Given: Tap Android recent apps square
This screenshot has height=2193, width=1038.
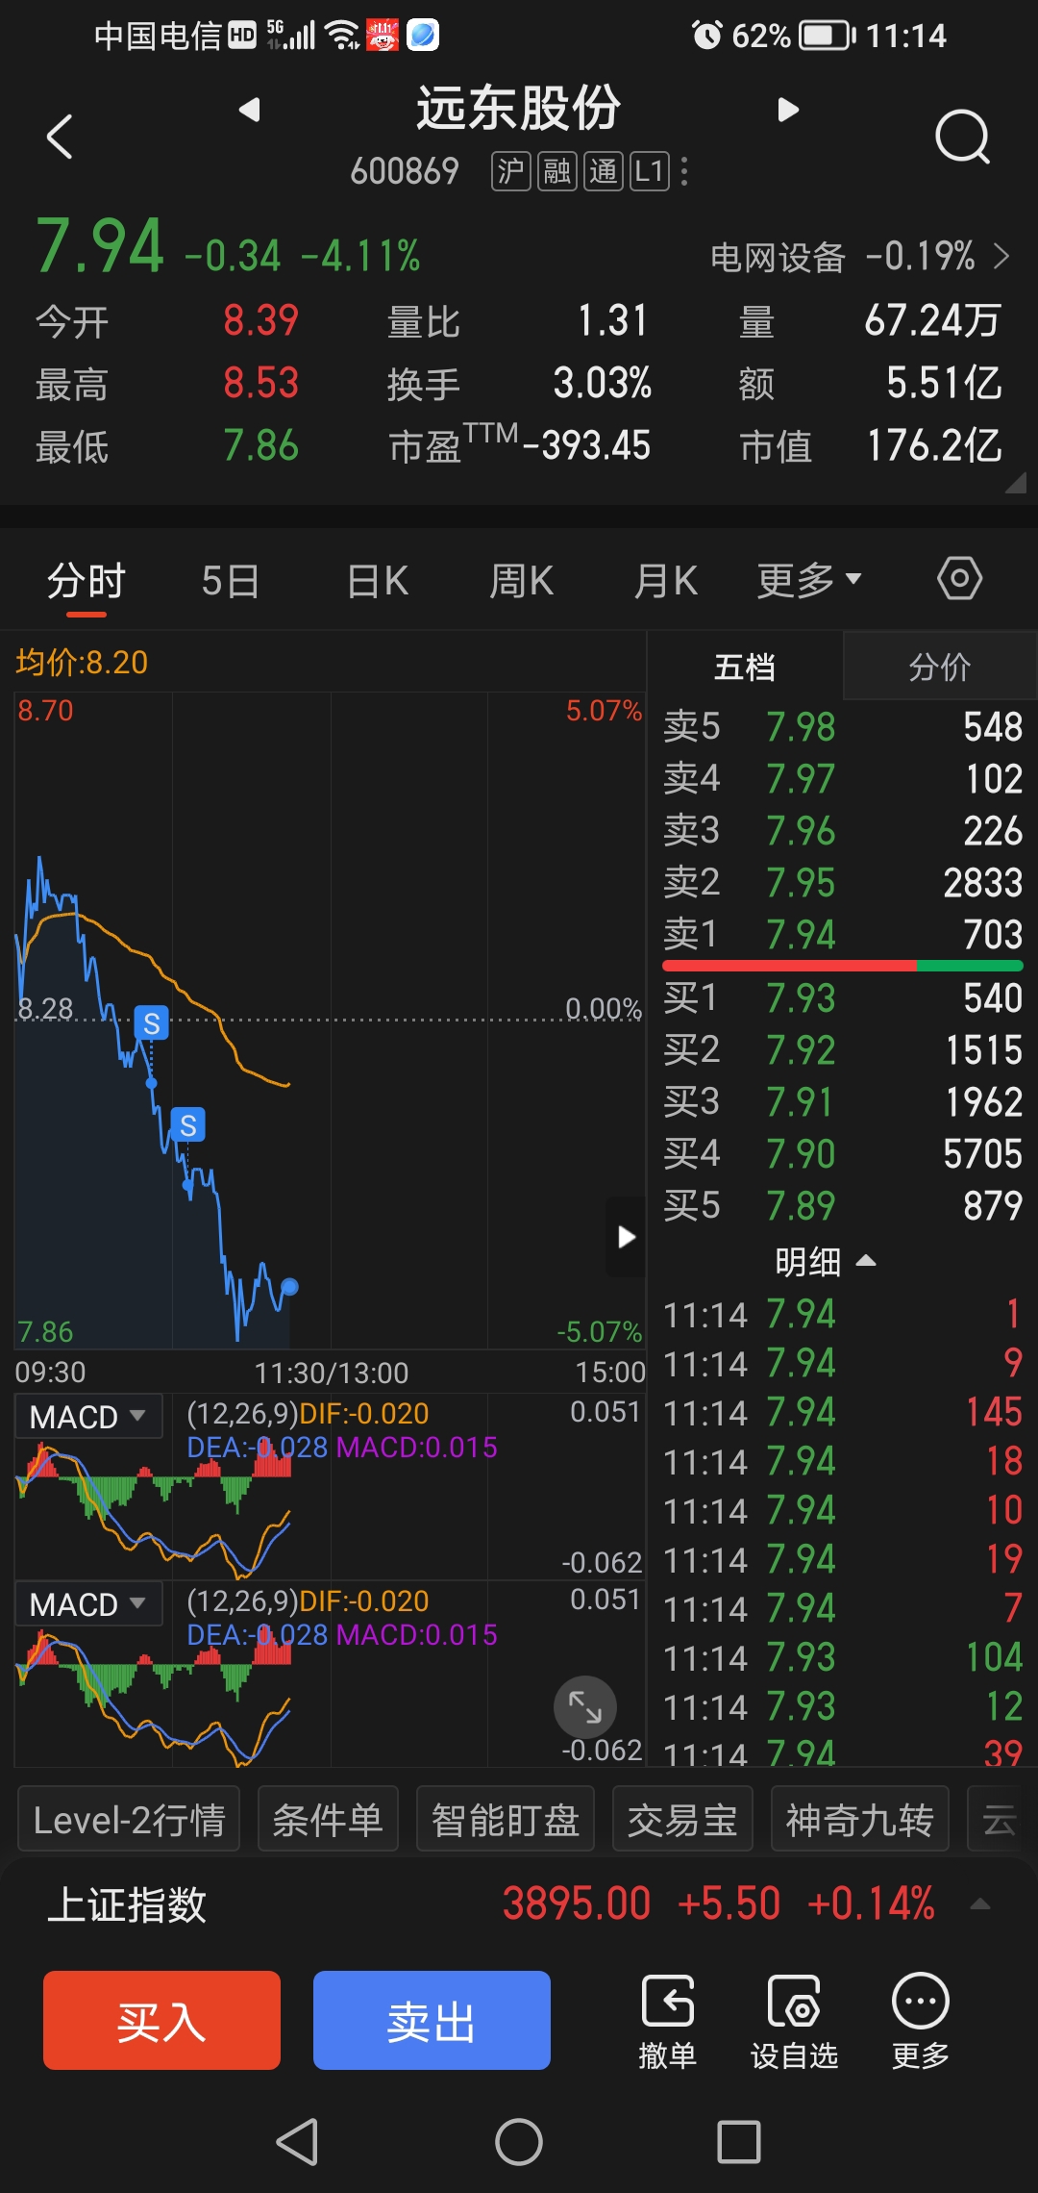Looking at the screenshot, I should (739, 2142).
